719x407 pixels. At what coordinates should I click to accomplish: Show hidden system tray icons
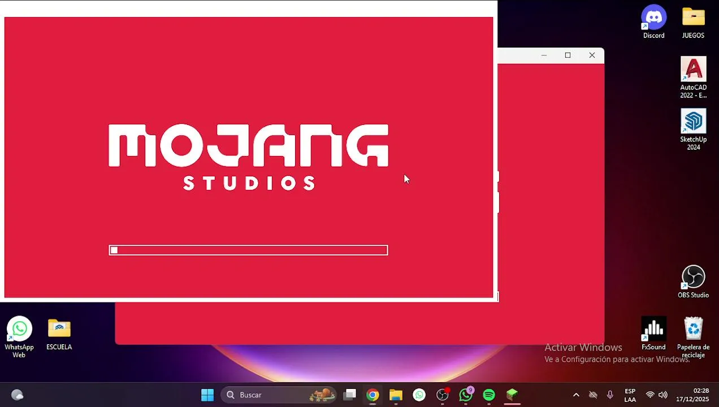[x=576, y=395]
